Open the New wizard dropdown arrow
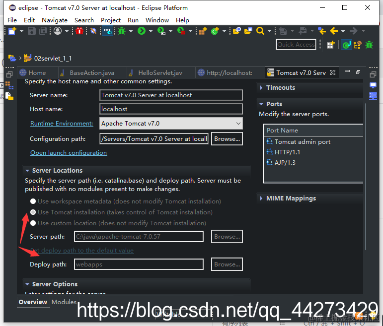383x326 pixels. click(21, 31)
